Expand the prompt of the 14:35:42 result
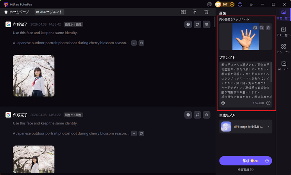The height and width of the screenshot is (175, 291). point(134,43)
